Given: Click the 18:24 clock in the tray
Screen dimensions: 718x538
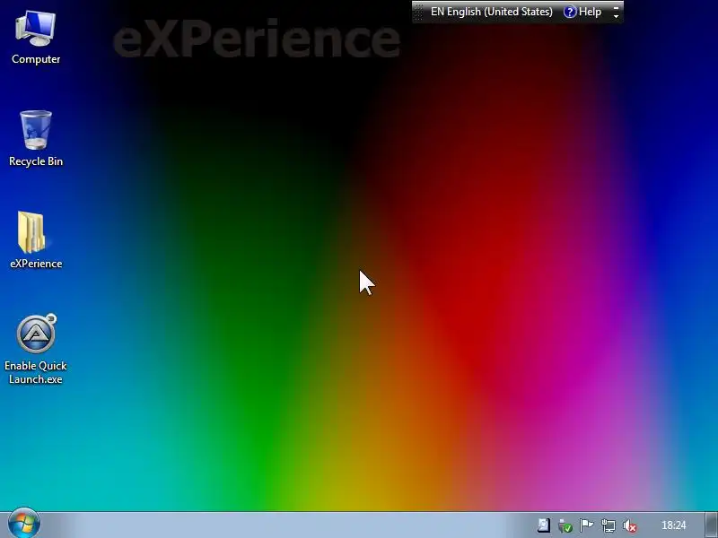Looking at the screenshot, I should pyautogui.click(x=674, y=525).
